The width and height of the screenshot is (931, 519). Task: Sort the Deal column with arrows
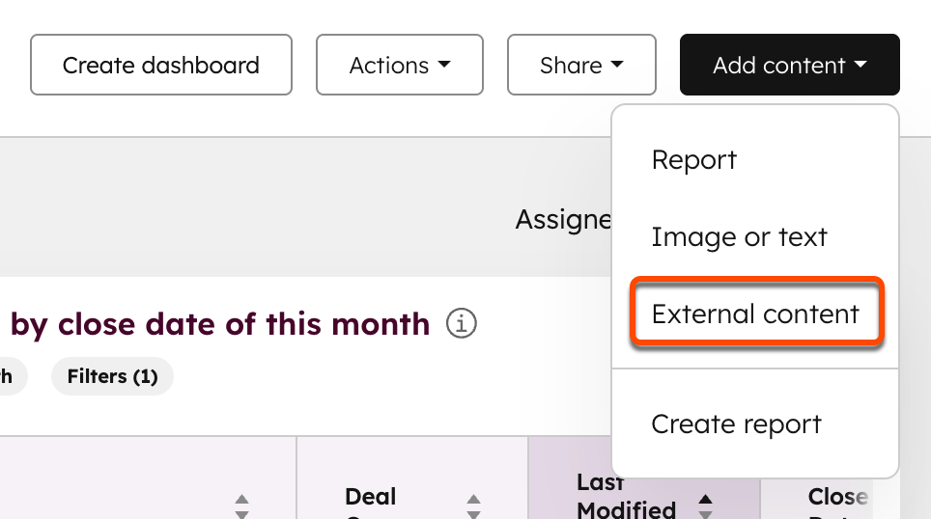tap(473, 505)
